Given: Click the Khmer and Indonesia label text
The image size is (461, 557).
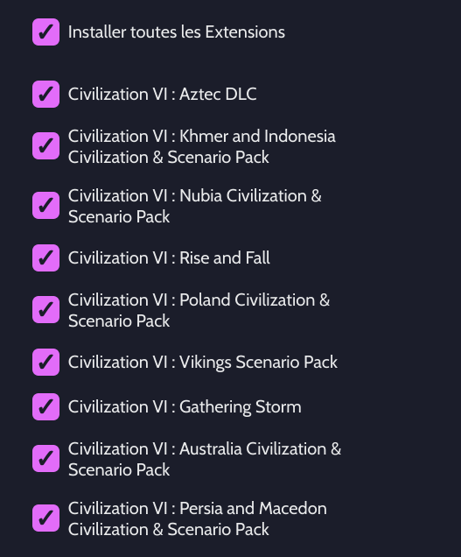Looking at the screenshot, I should pos(201,146).
